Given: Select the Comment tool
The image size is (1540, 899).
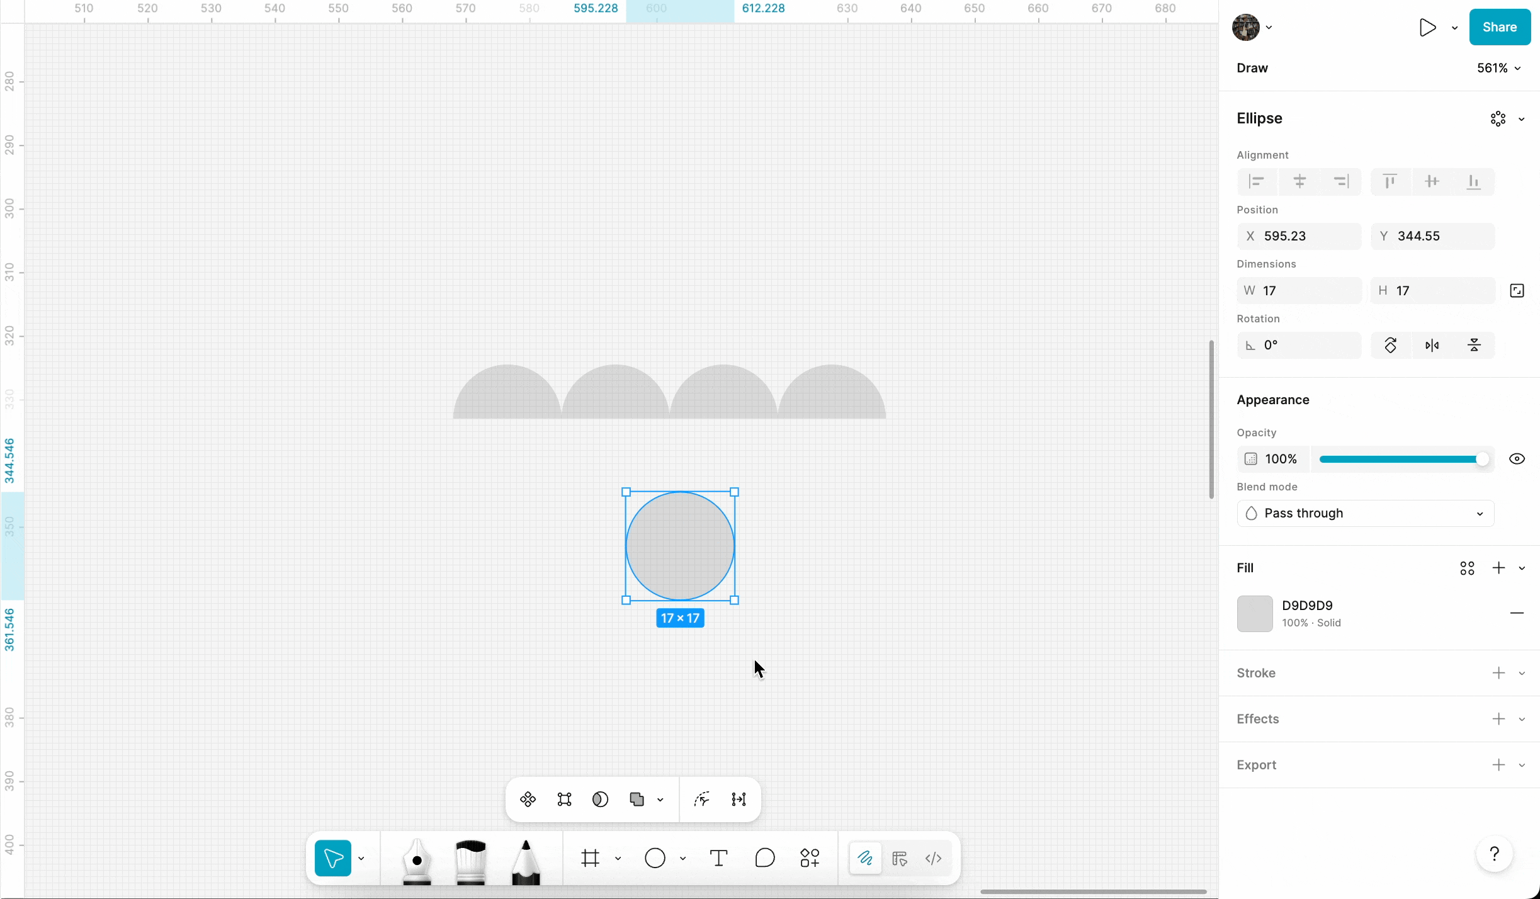Looking at the screenshot, I should 764,858.
